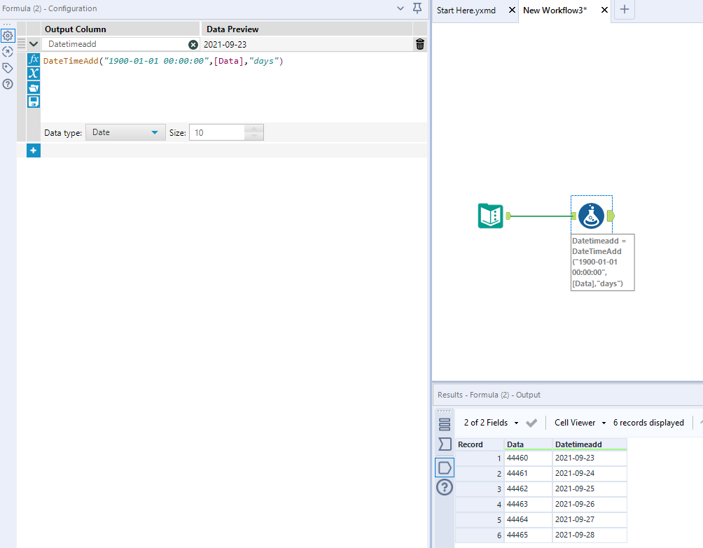Pin the Formula Configuration panel
This screenshot has width=703, height=548.
coord(417,8)
